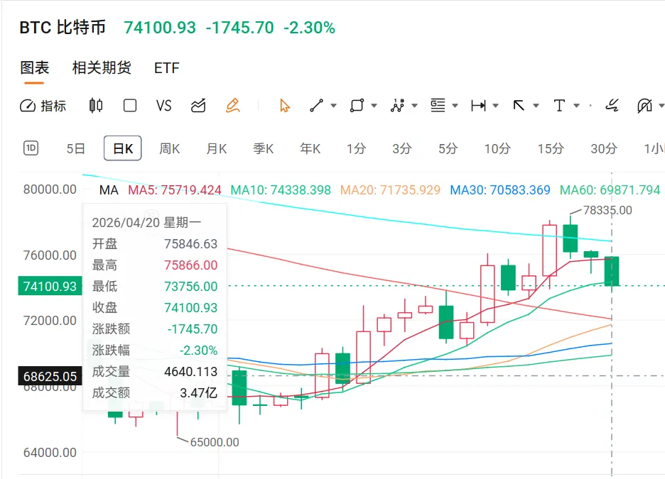This screenshot has width=665, height=479.
Task: Click the chart overlay trend icon
Action: click(x=198, y=106)
